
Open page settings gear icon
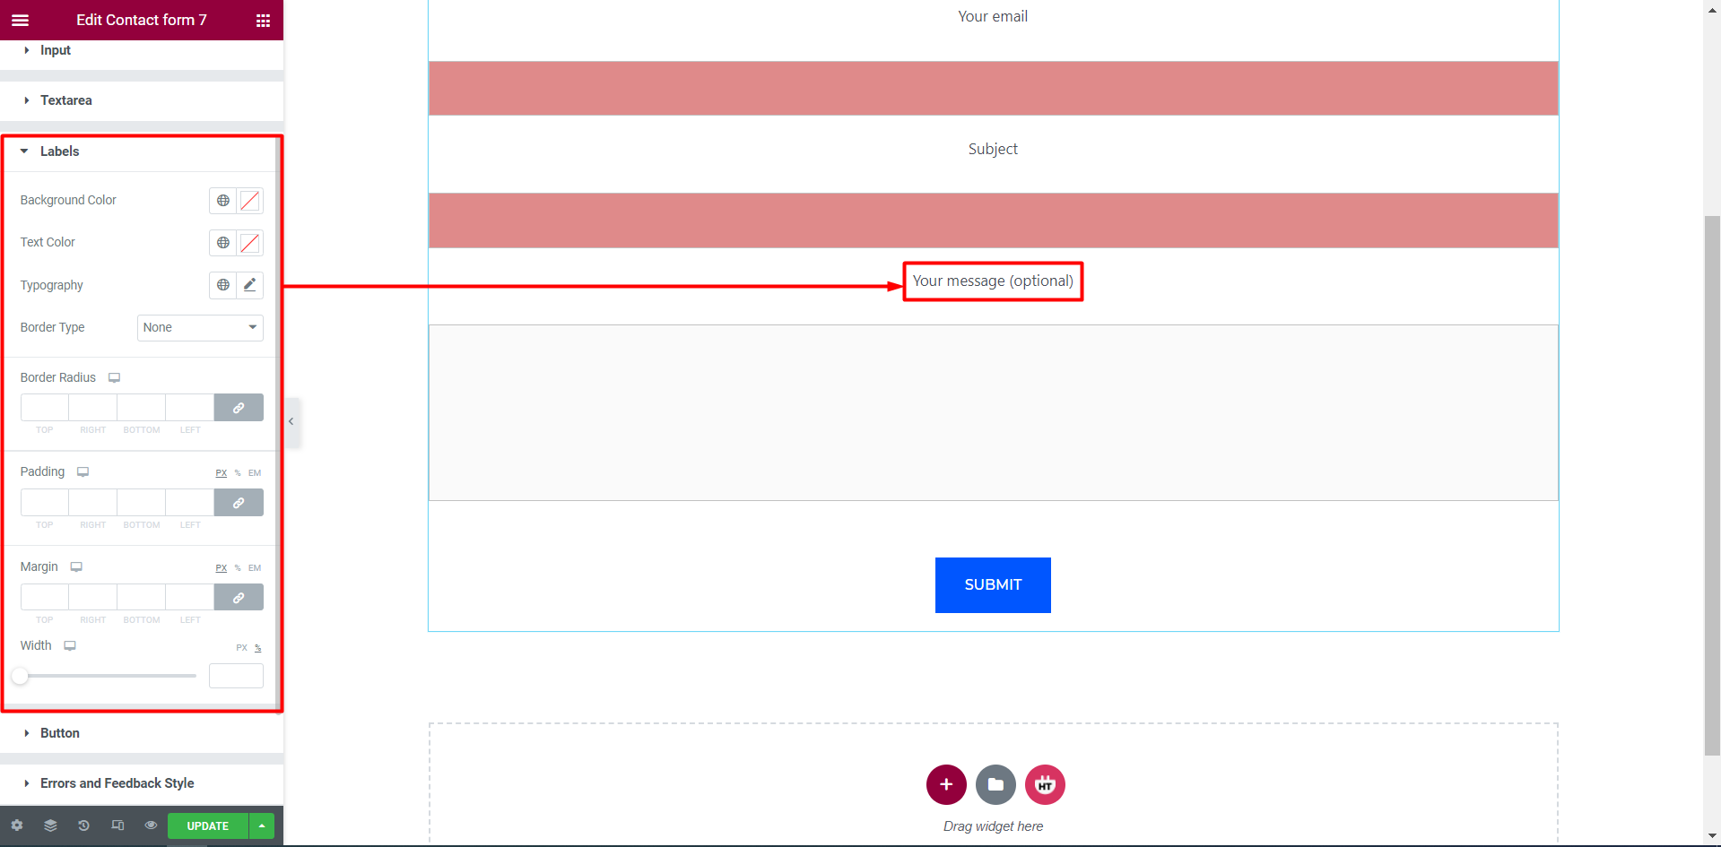(x=17, y=825)
